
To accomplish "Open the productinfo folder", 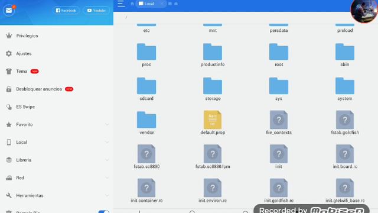I will tap(213, 55).
